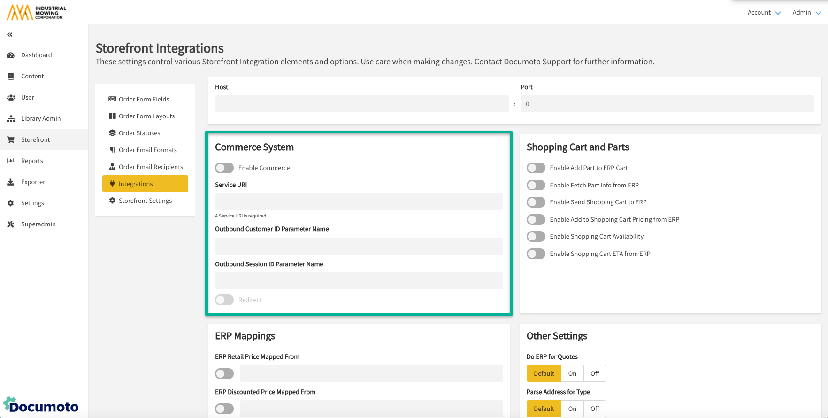Click the Dashboard gauge icon
This screenshot has height=418, width=828.
point(11,55)
